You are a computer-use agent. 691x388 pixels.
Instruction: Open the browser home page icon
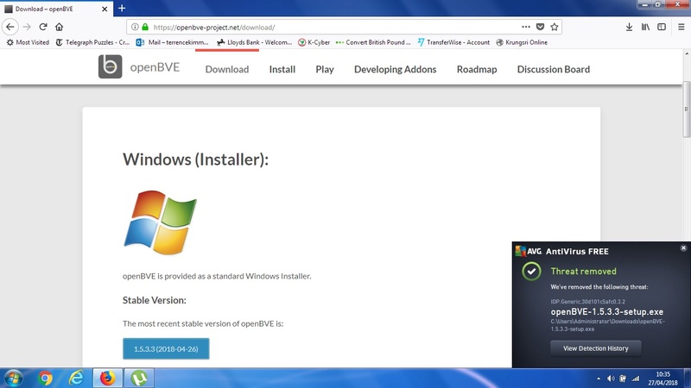(59, 27)
